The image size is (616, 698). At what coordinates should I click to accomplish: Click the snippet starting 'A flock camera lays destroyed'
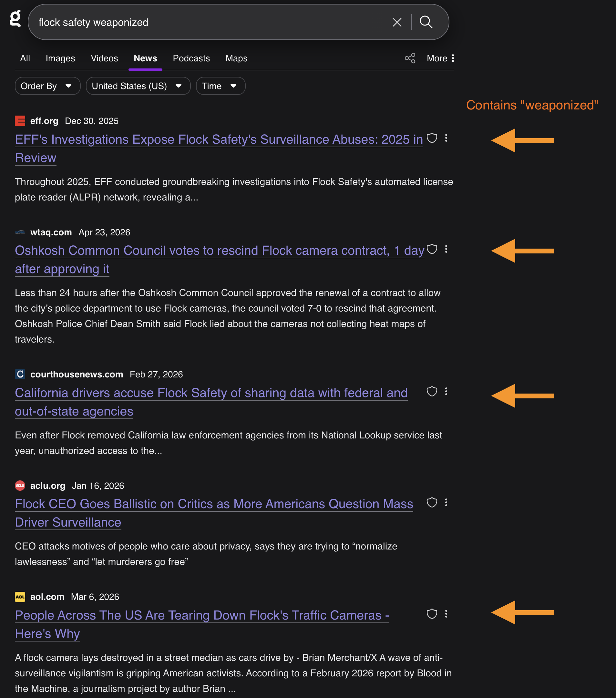(233, 673)
